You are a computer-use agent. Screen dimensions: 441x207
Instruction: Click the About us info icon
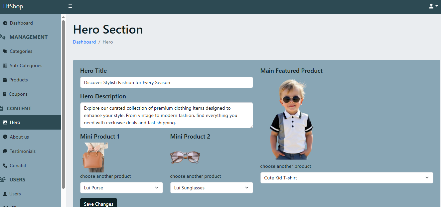tap(5, 137)
